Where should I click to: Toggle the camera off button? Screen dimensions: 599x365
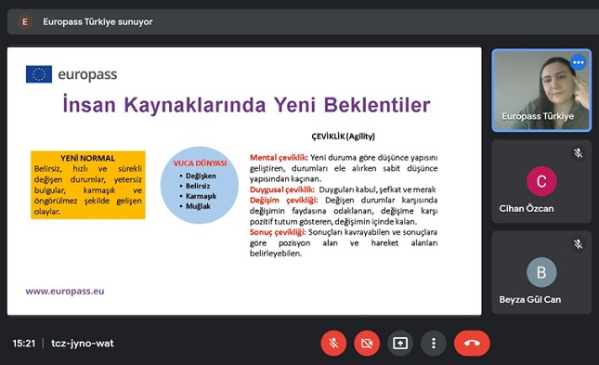click(x=367, y=344)
